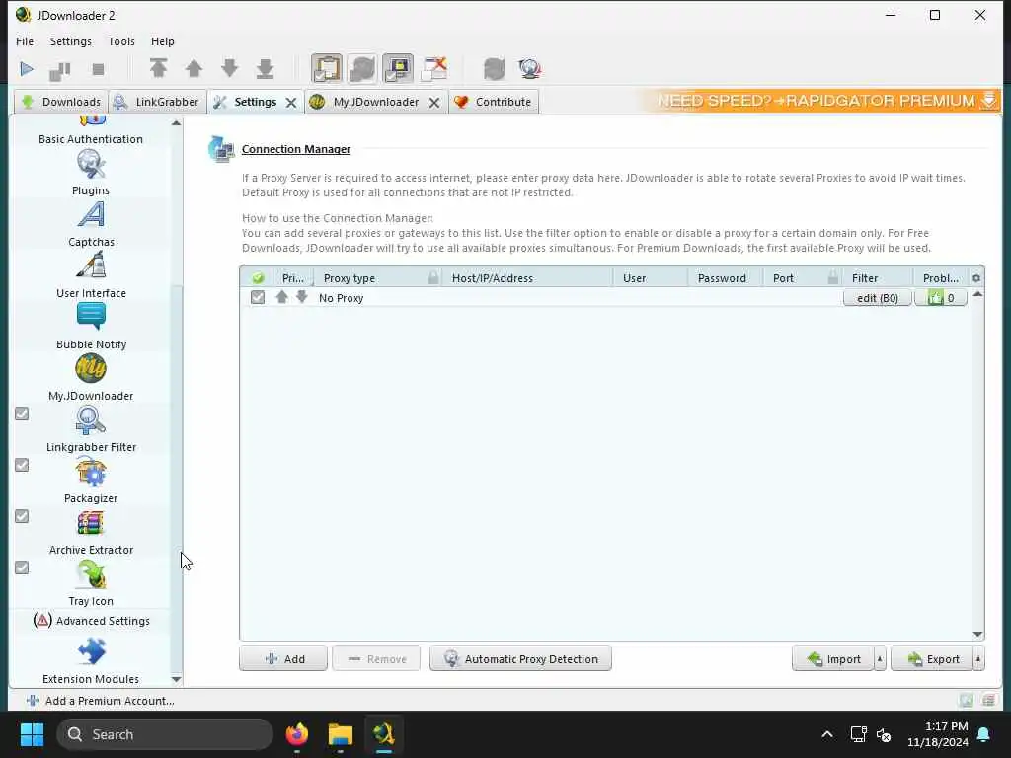Move selection up arrow in toolbar
Screen dimensions: 1011x758
[194, 68]
